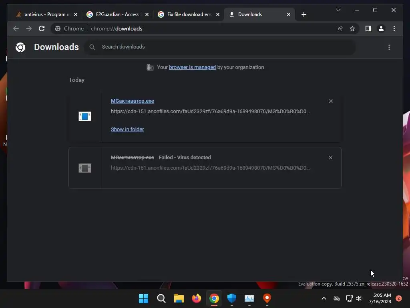410x308 pixels.
Task: Open the MGактиватор.exe file link
Action: pos(132,101)
